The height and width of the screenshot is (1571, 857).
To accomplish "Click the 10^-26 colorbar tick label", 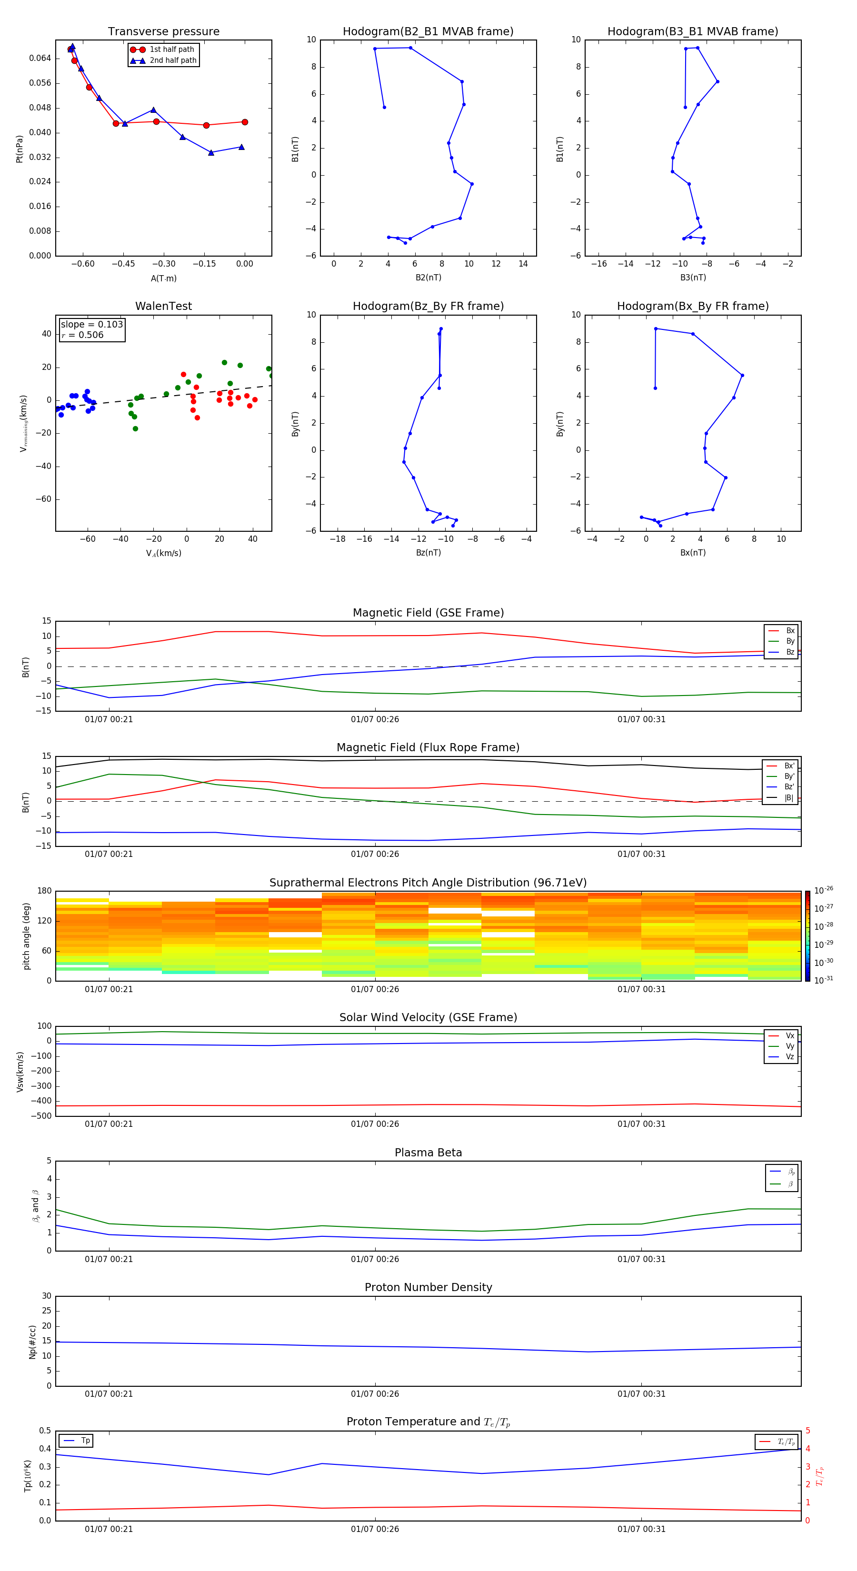I will pyautogui.click(x=824, y=890).
